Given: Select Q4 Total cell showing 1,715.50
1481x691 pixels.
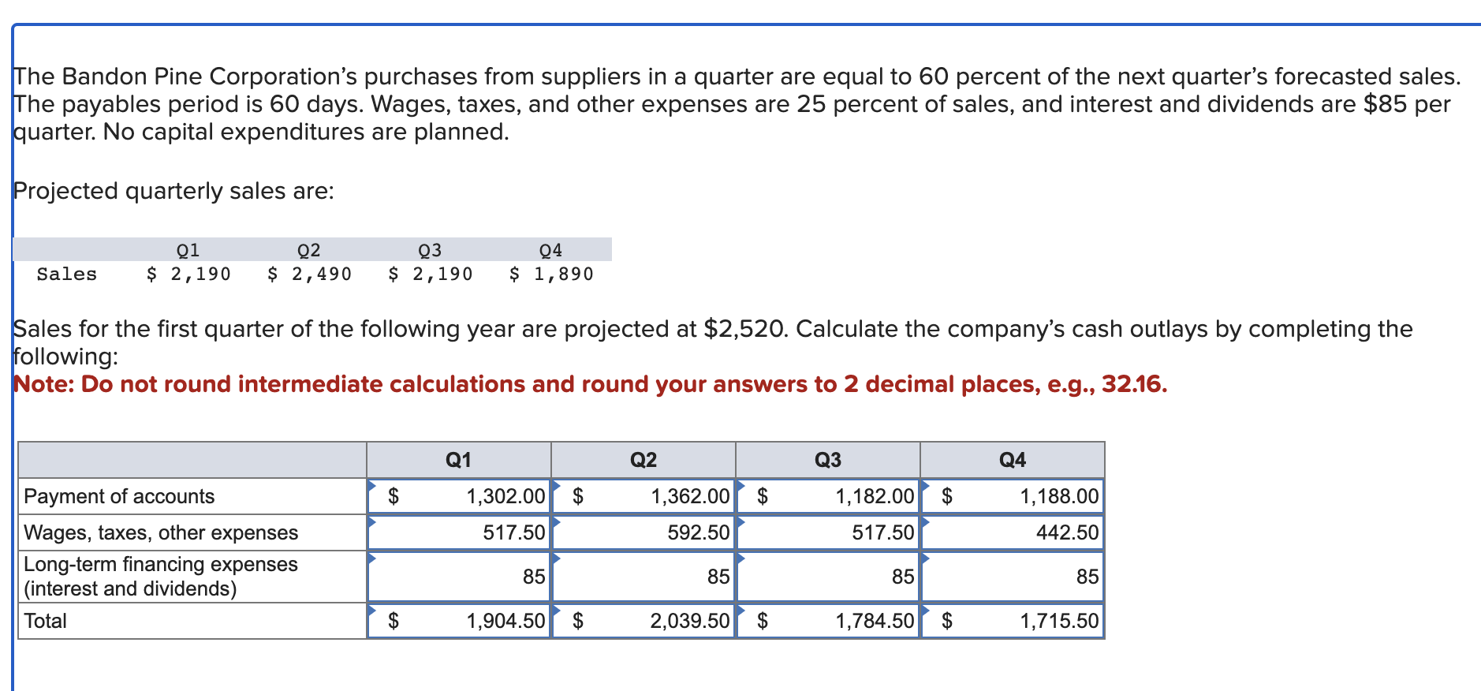Looking at the screenshot, I should (1013, 621).
